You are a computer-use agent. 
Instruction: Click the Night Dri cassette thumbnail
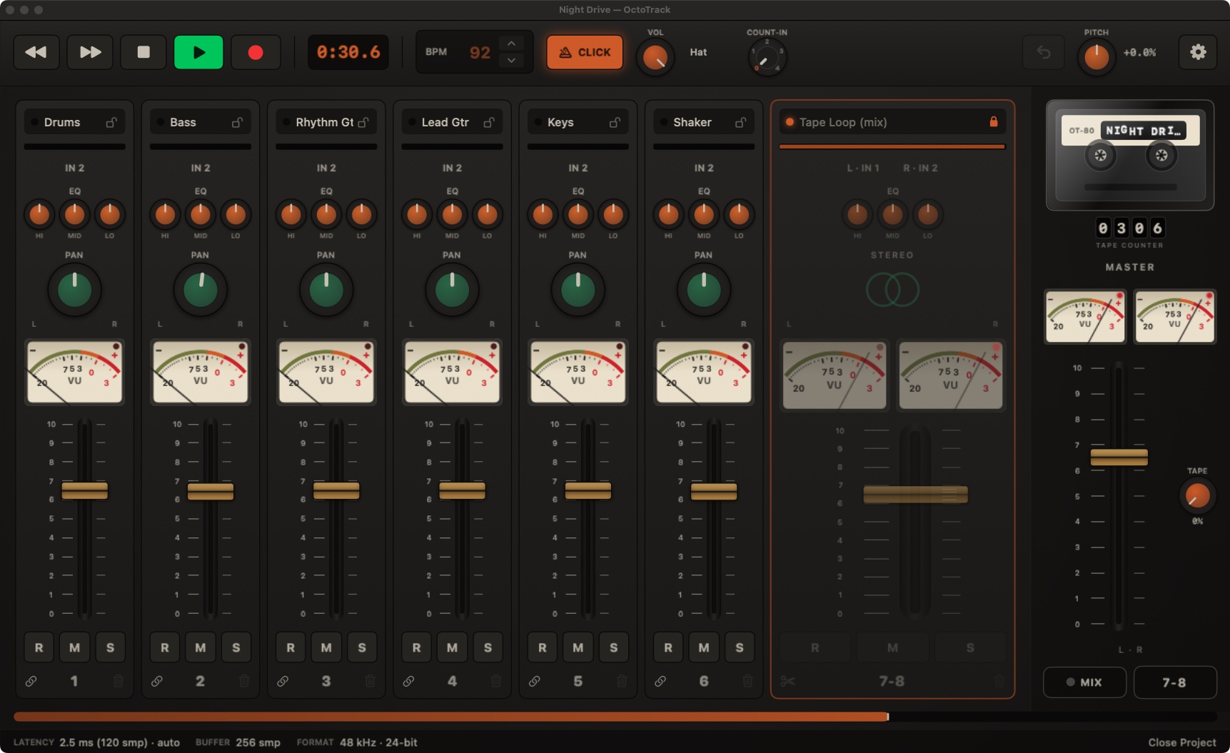click(x=1130, y=155)
